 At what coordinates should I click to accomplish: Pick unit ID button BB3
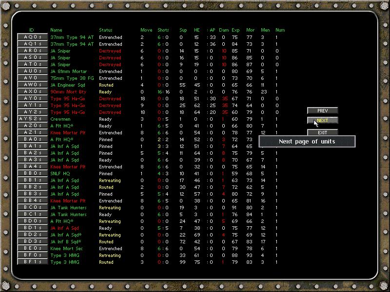point(33,194)
